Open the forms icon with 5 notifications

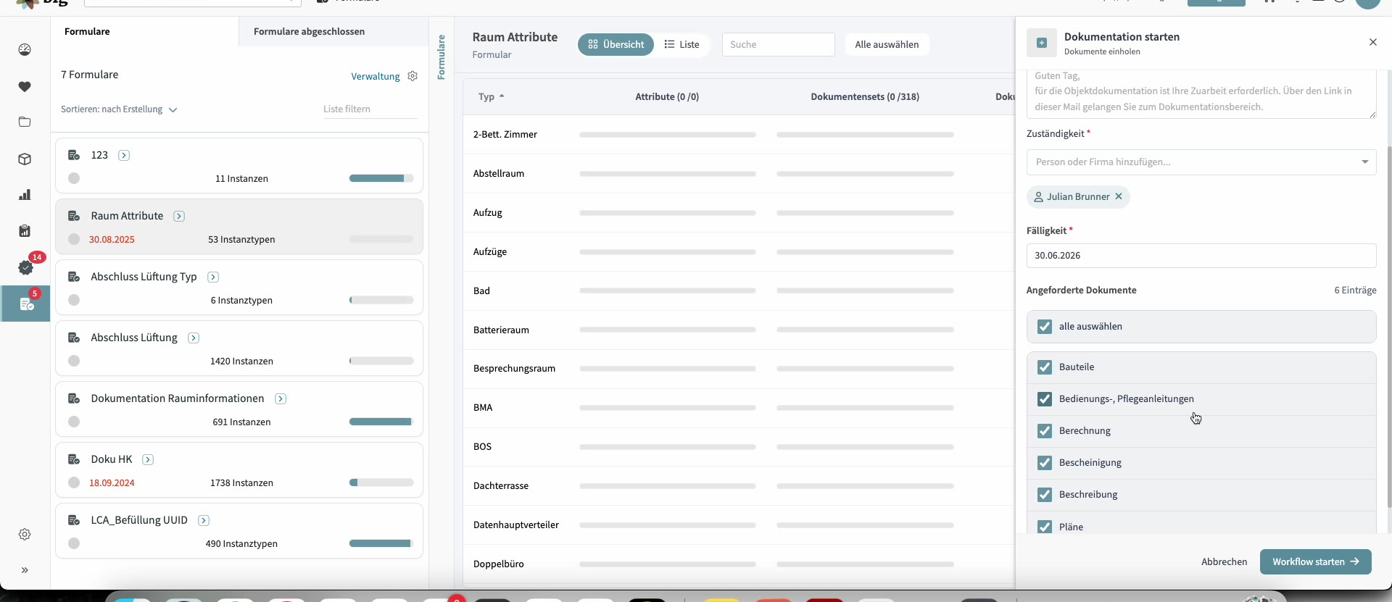[27, 304]
